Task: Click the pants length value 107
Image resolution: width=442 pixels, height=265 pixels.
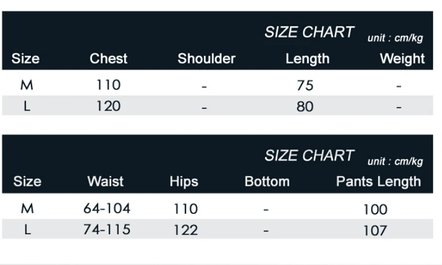Action: [375, 230]
